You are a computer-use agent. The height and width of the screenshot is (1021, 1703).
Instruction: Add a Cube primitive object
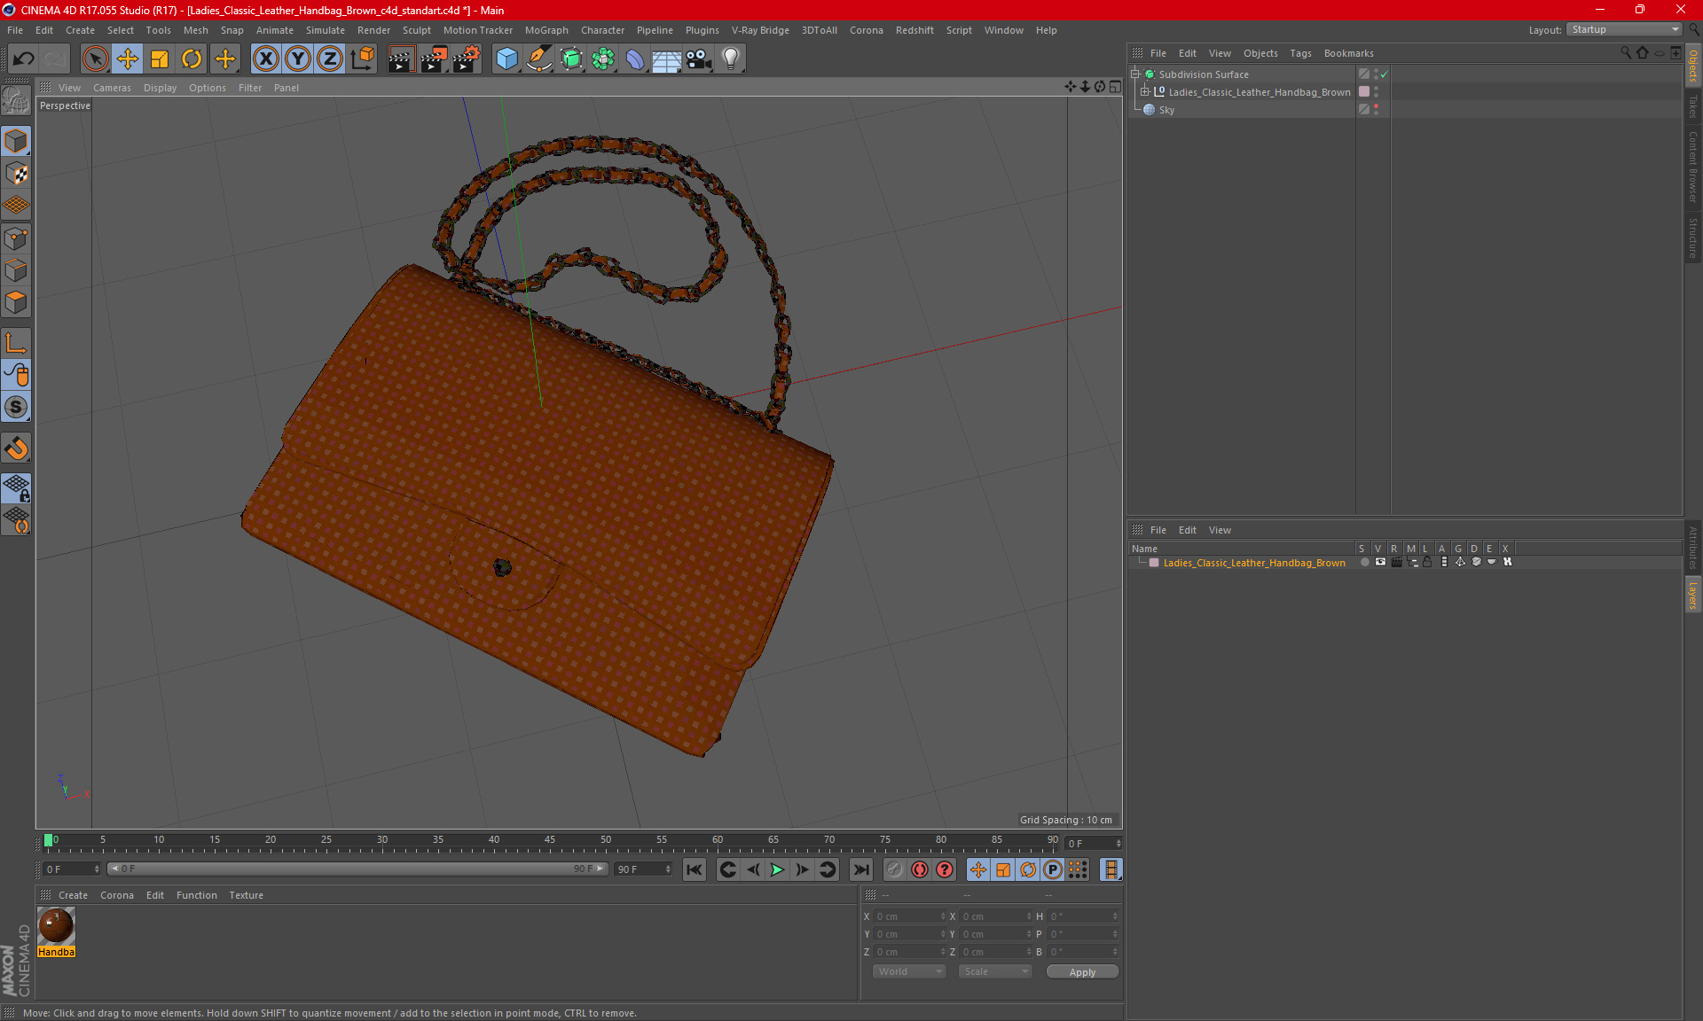(x=507, y=58)
